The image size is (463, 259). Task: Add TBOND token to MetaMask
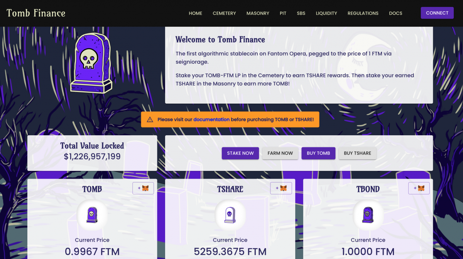click(419, 188)
